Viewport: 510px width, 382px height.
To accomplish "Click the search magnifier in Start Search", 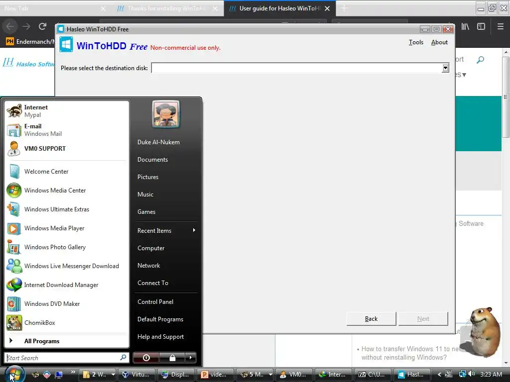I will [123, 358].
